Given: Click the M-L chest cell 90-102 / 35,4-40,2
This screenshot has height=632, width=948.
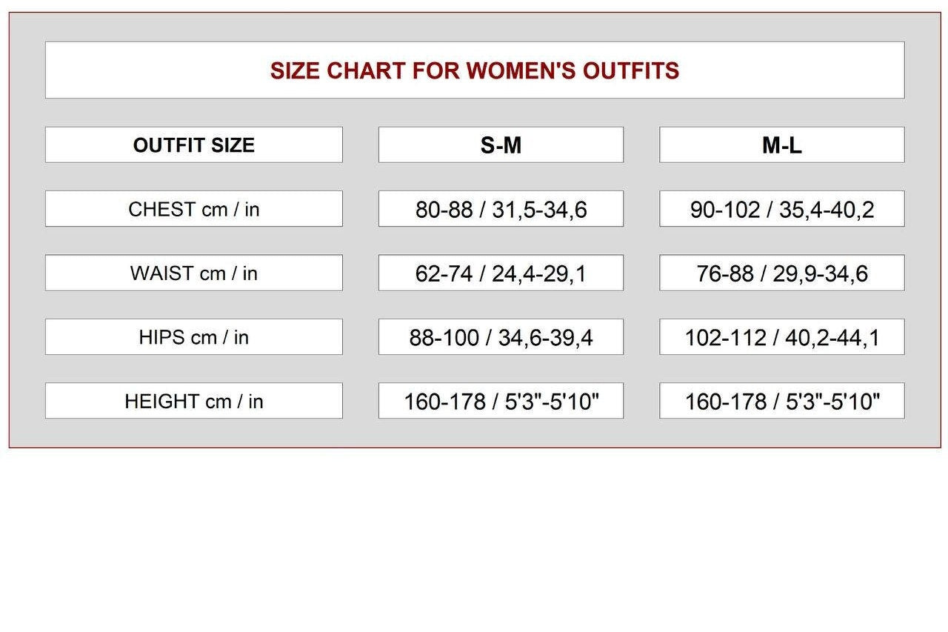Looking at the screenshot, I should click(x=782, y=209).
